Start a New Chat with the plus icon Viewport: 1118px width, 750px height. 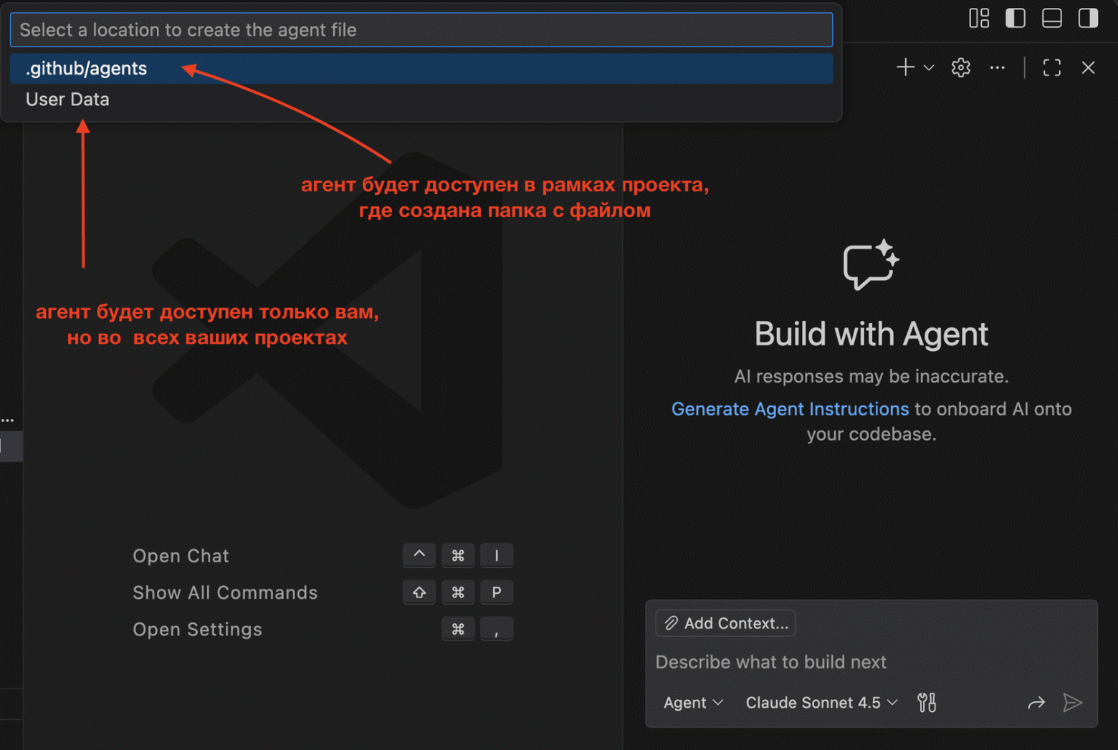click(905, 67)
